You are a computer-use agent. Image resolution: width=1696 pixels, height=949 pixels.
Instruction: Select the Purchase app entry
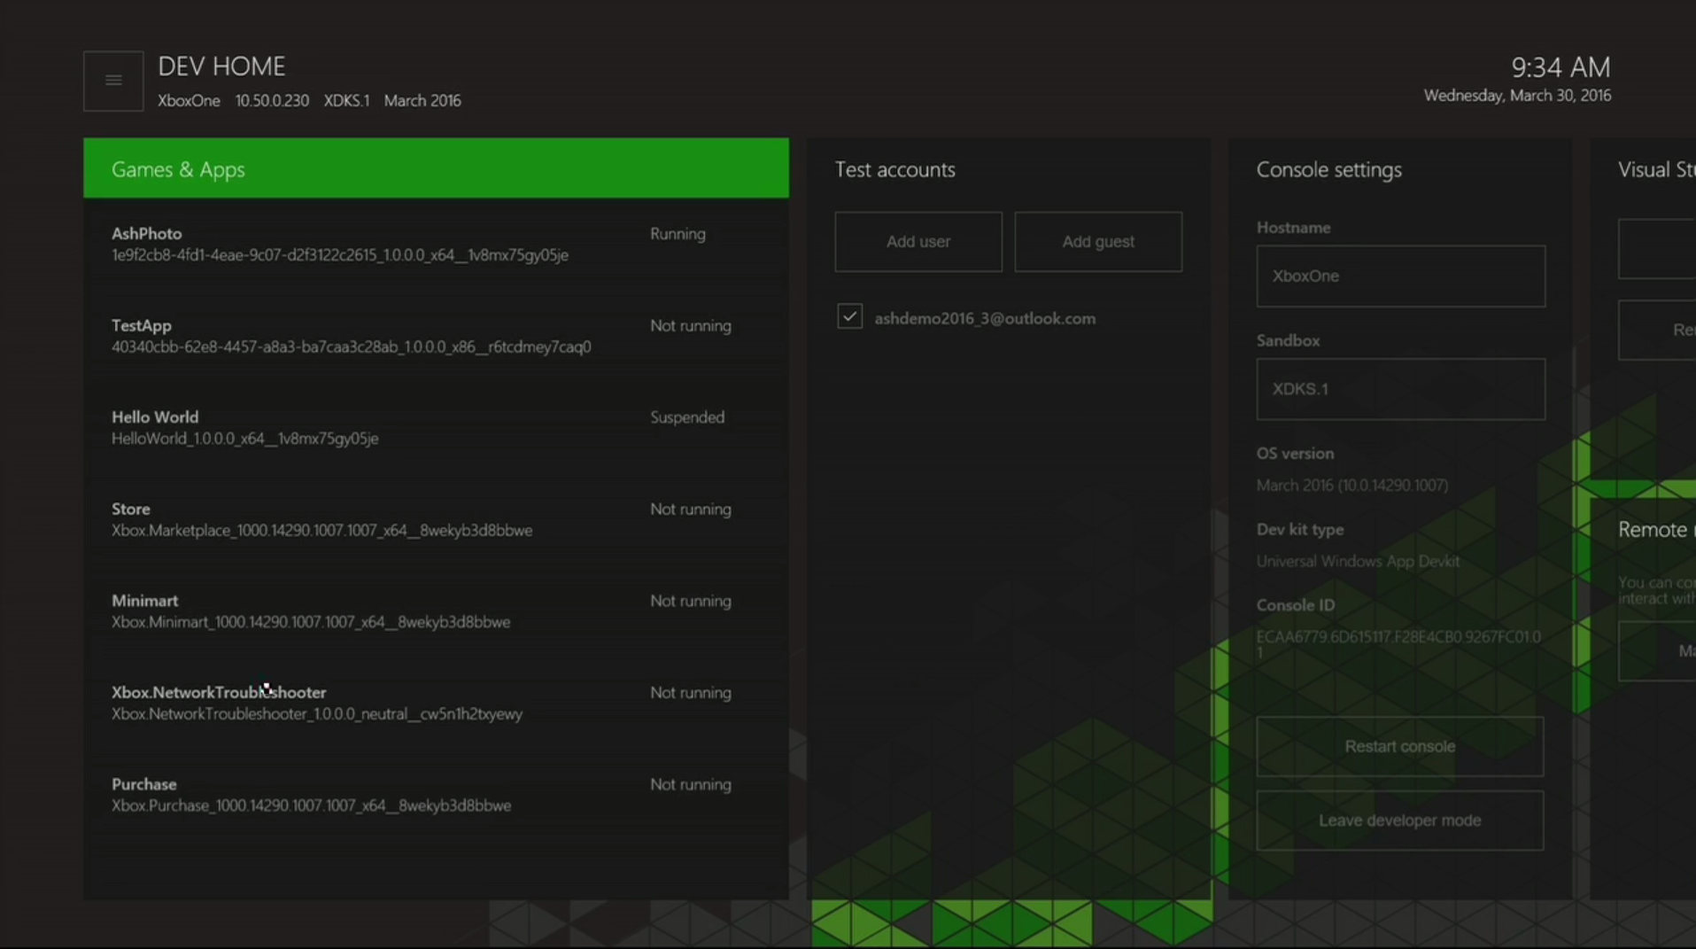point(436,794)
